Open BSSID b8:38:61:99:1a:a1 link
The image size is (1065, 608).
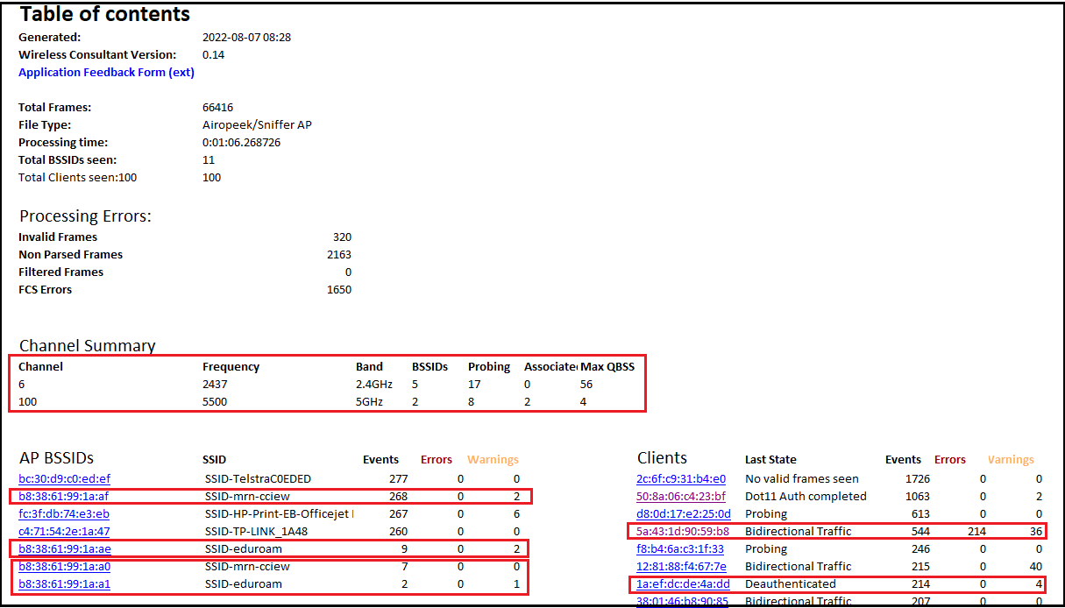(64, 583)
